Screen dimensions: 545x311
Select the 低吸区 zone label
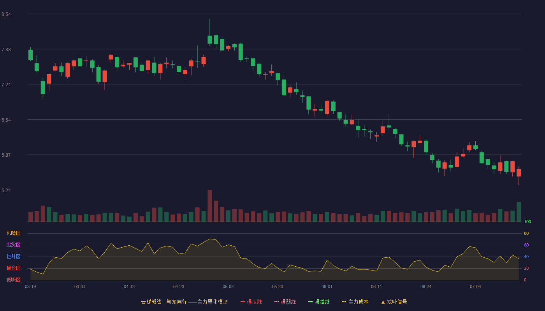13,280
